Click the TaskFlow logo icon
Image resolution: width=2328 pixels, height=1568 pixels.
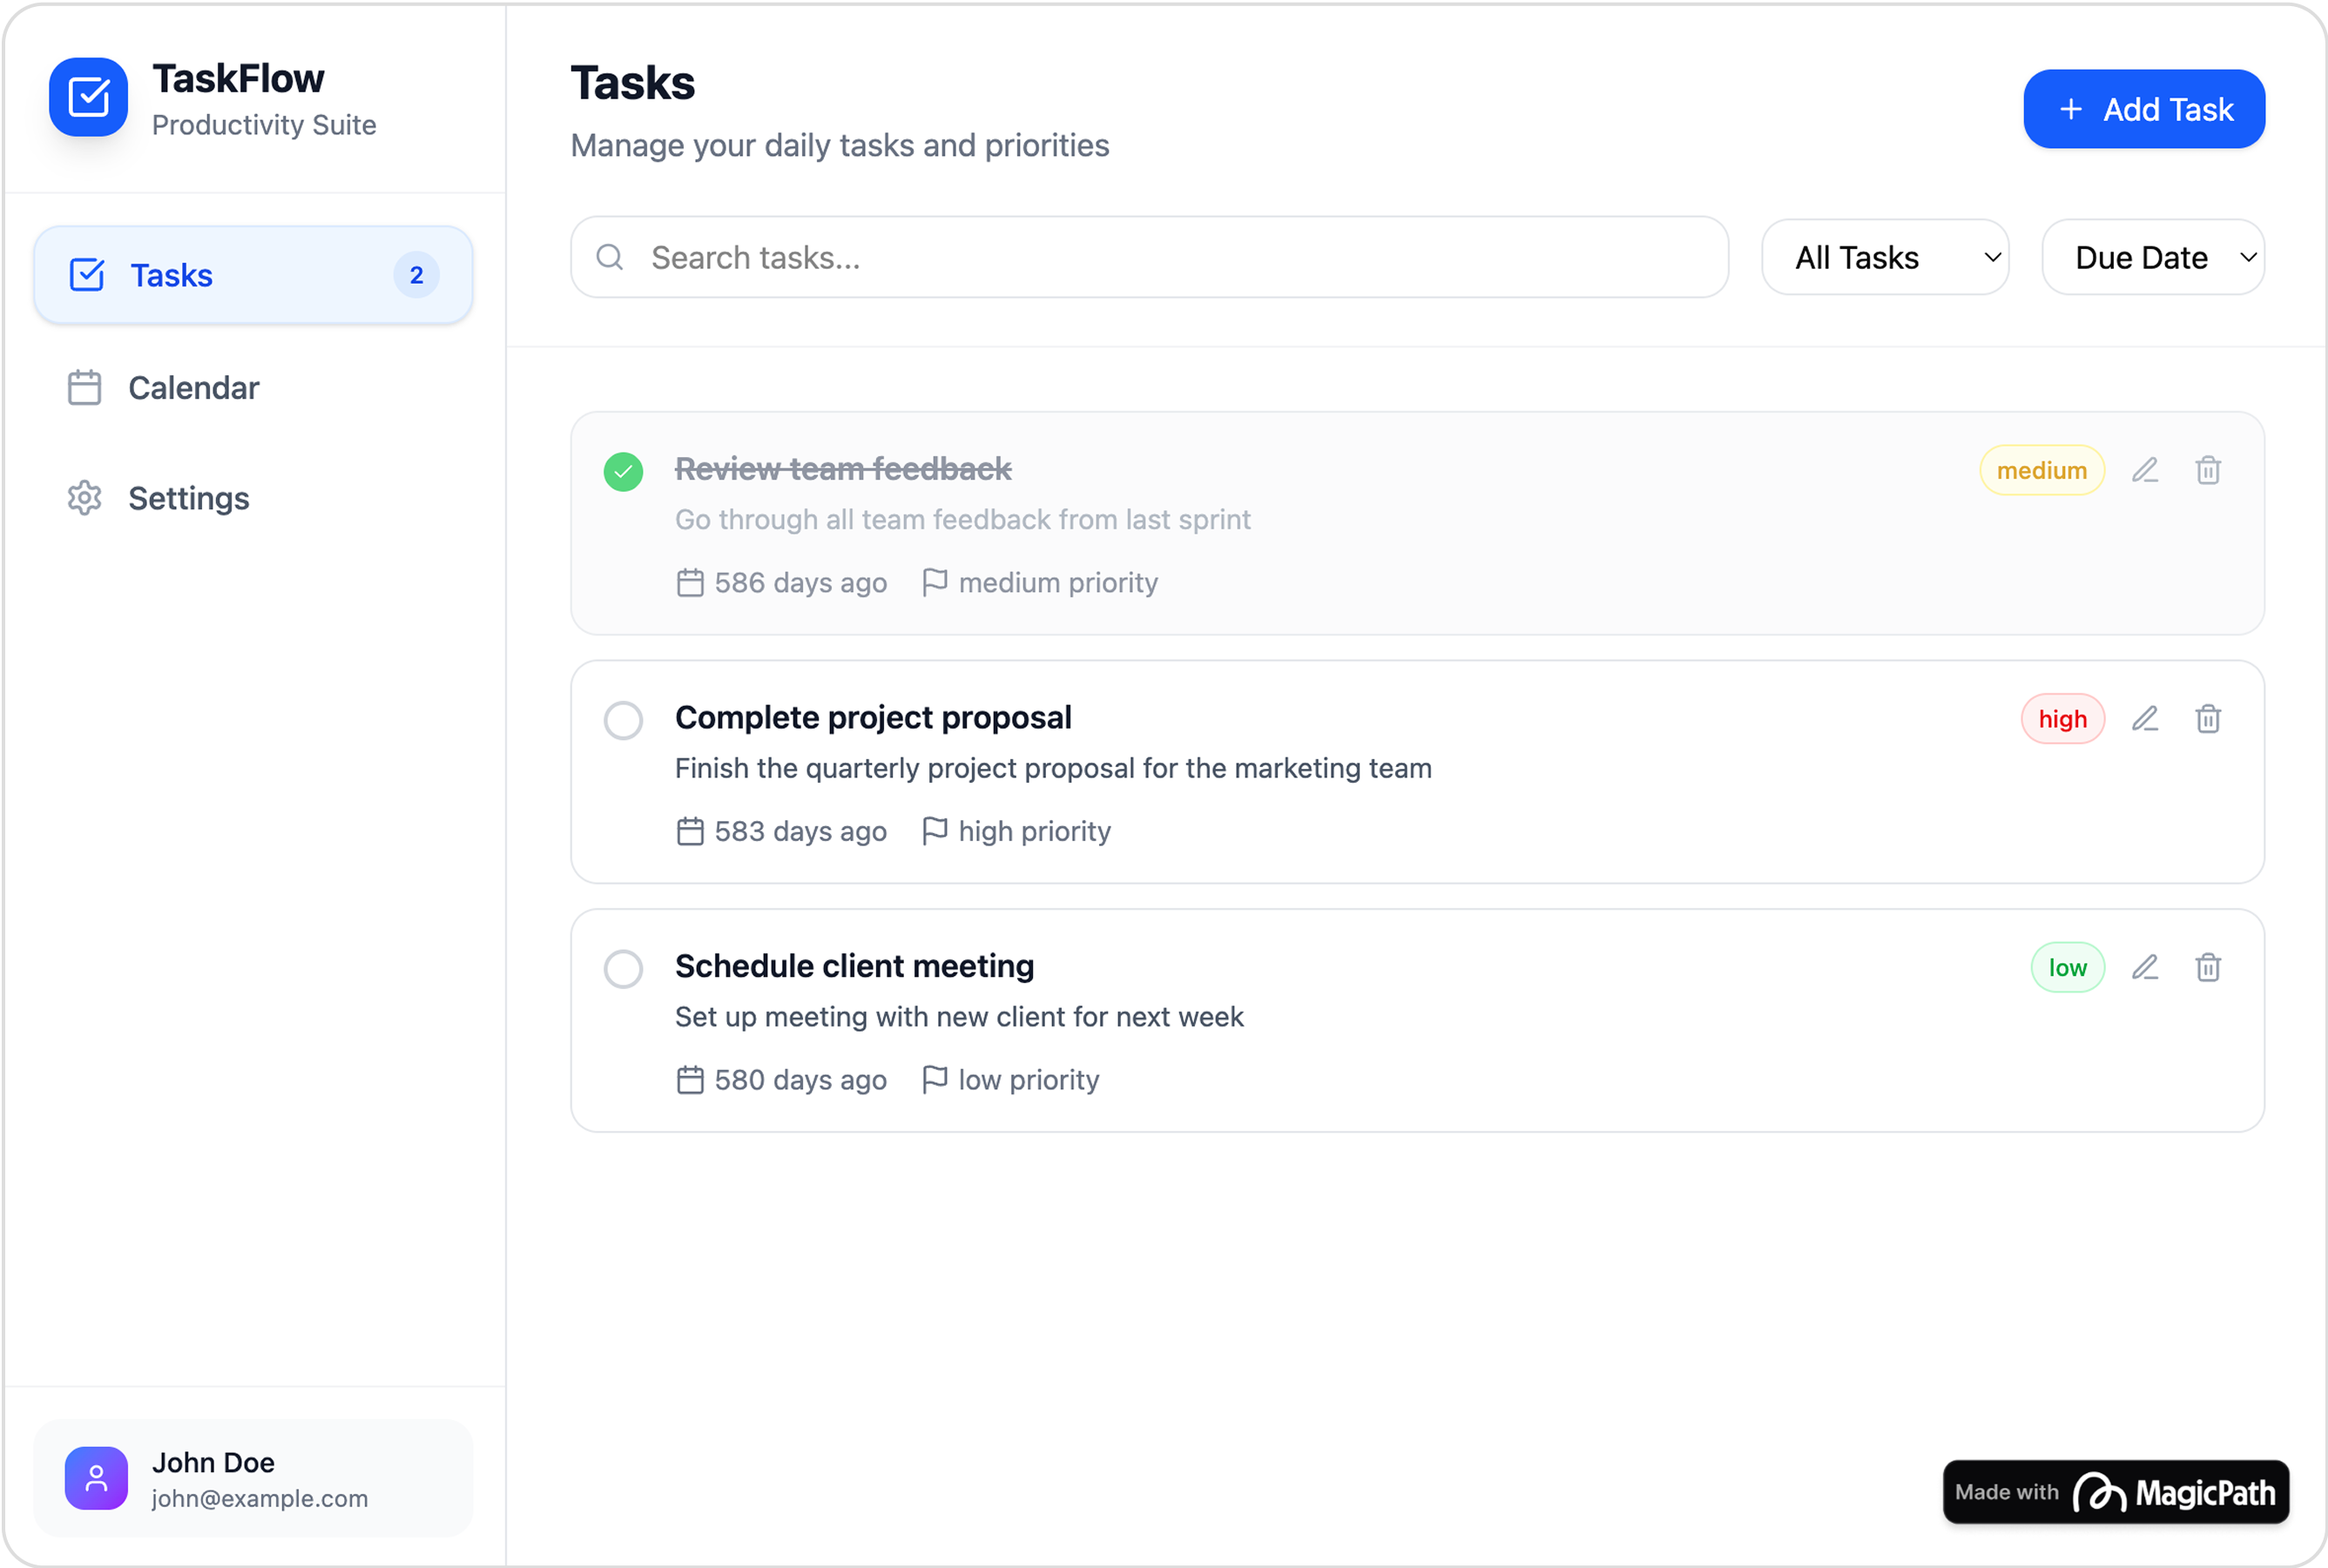tap(89, 97)
